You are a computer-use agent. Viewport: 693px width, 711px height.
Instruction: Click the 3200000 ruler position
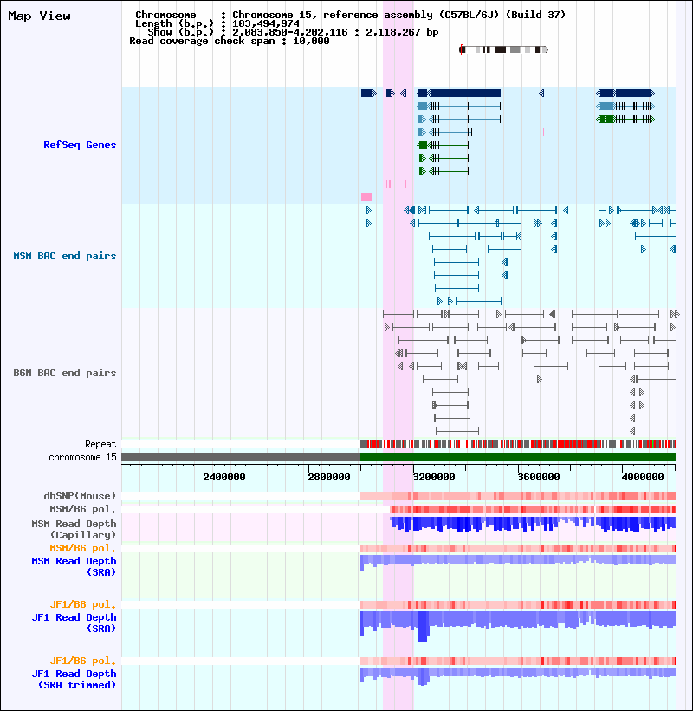click(x=433, y=477)
